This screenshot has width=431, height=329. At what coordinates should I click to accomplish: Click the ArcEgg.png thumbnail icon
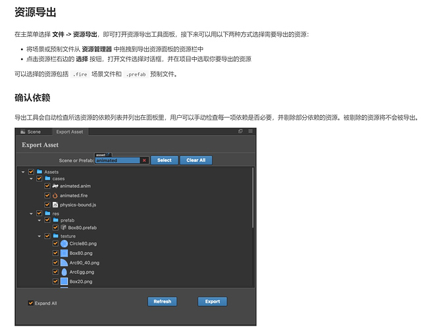click(64, 272)
